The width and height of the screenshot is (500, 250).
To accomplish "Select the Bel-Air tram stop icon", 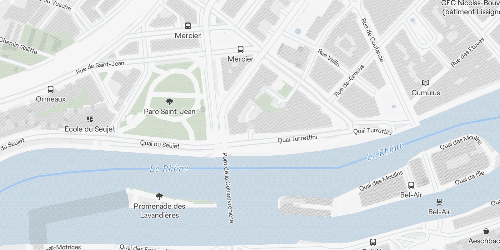I will 439,202.
